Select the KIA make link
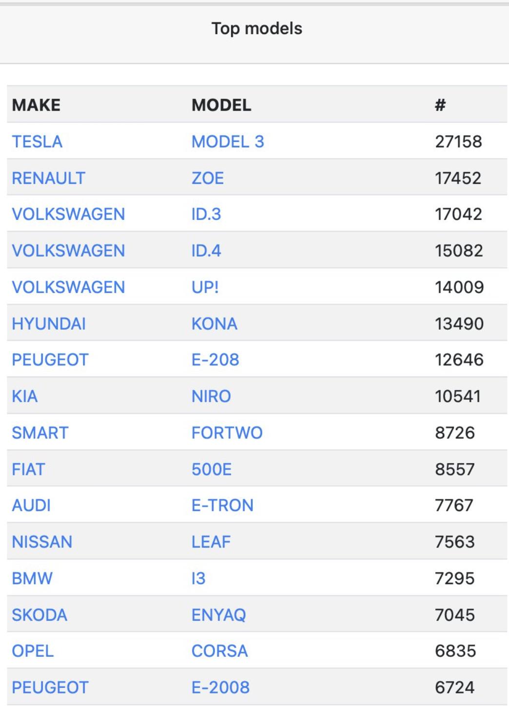This screenshot has width=509, height=706. tap(24, 396)
